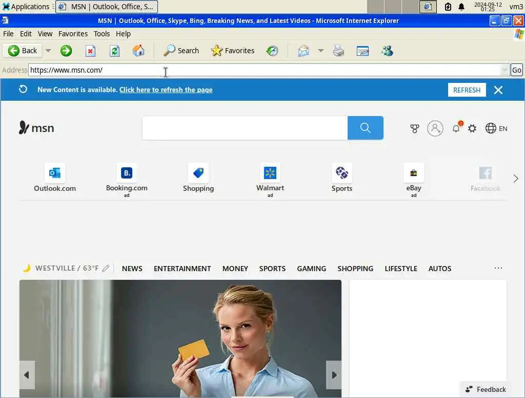Click the address bar URL field
525x398 pixels.
tap(265, 70)
